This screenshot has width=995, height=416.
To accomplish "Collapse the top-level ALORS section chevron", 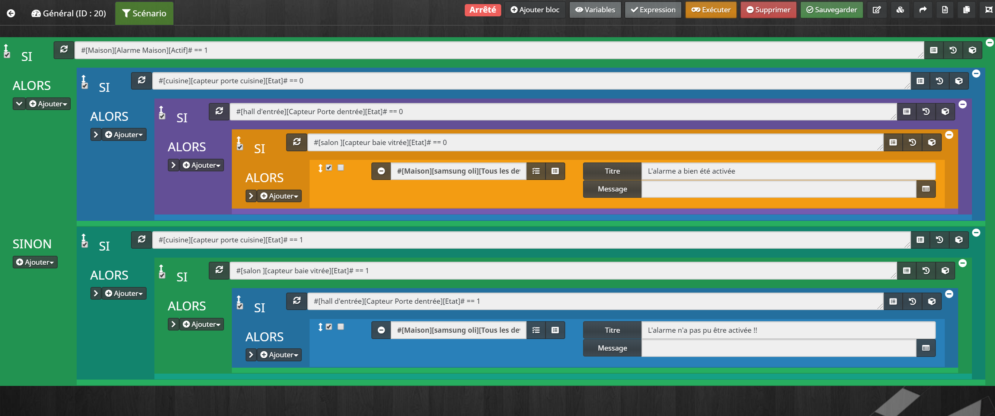I will pos(19,103).
